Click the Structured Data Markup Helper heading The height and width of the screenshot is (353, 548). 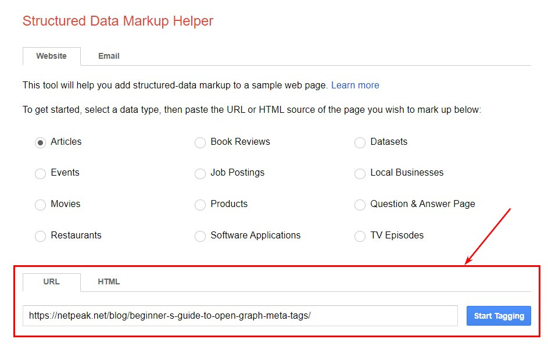[118, 21]
